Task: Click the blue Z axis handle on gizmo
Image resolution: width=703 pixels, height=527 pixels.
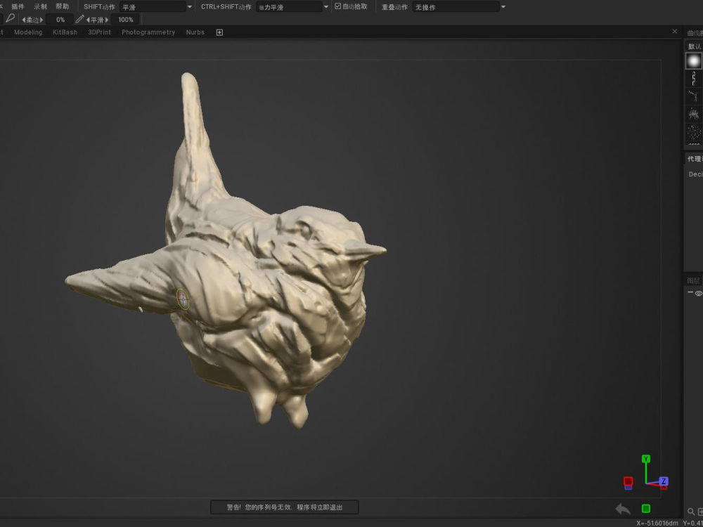Action: (664, 481)
